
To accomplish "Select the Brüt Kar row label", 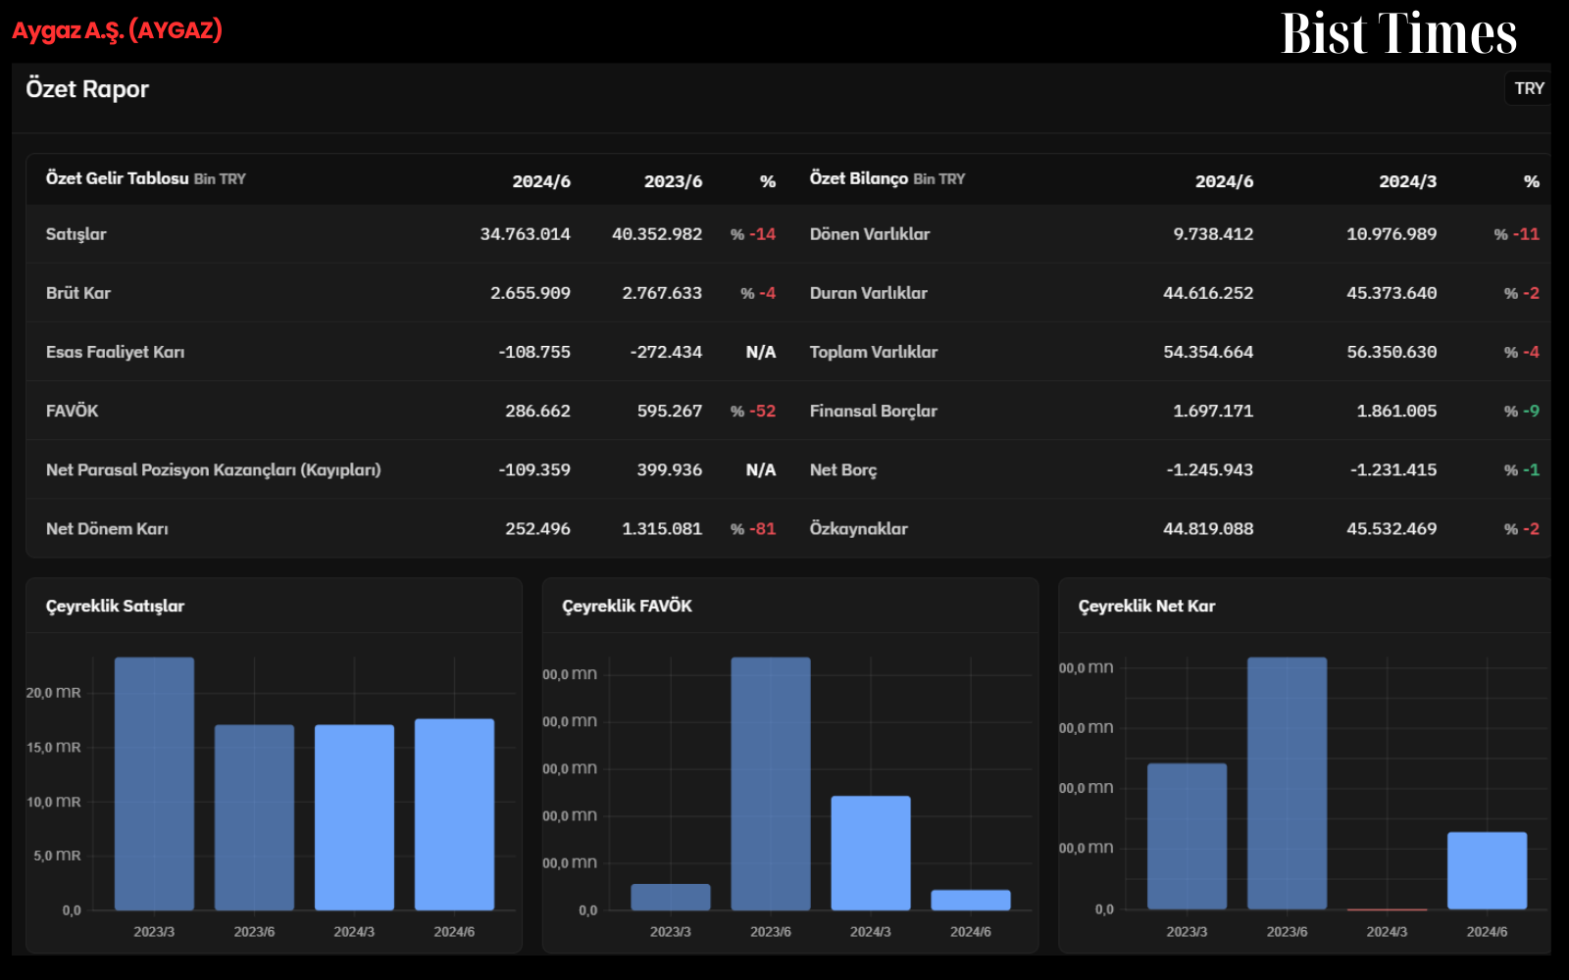I will (x=78, y=293).
